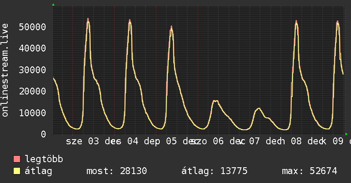Click the 50000 y-axis label
Image resolution: width=351 pixels, height=183 pixels.
32,27
